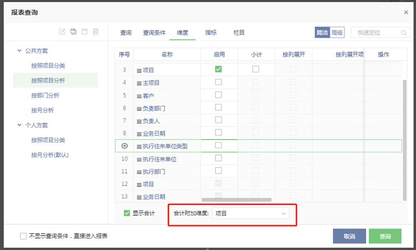Collapse the 个人方案 tree group

(x=19, y=125)
